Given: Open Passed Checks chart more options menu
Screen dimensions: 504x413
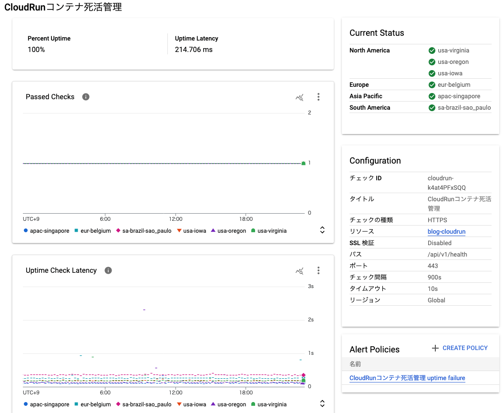Looking at the screenshot, I should coord(318,97).
